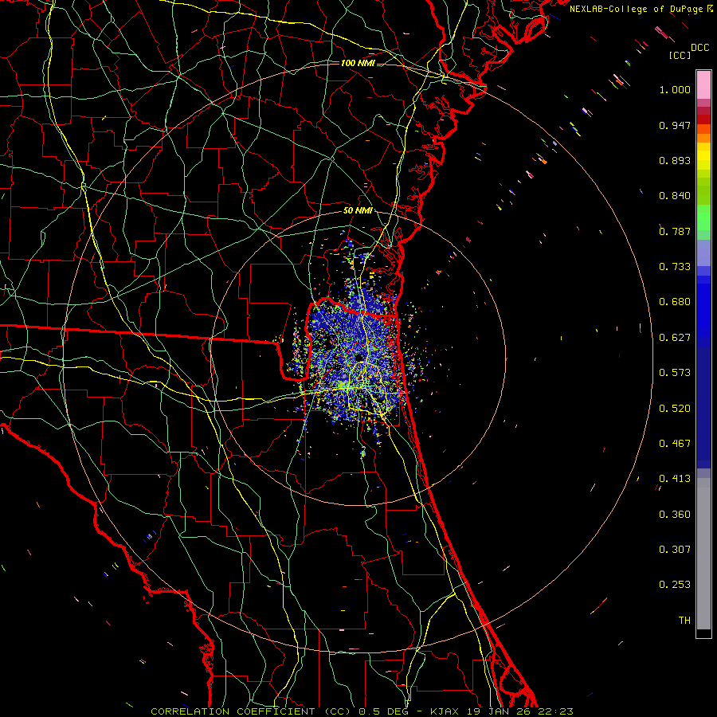This screenshot has height=717, width=717.
Task: Click the 0.307 color scale value
Action: coord(675,550)
